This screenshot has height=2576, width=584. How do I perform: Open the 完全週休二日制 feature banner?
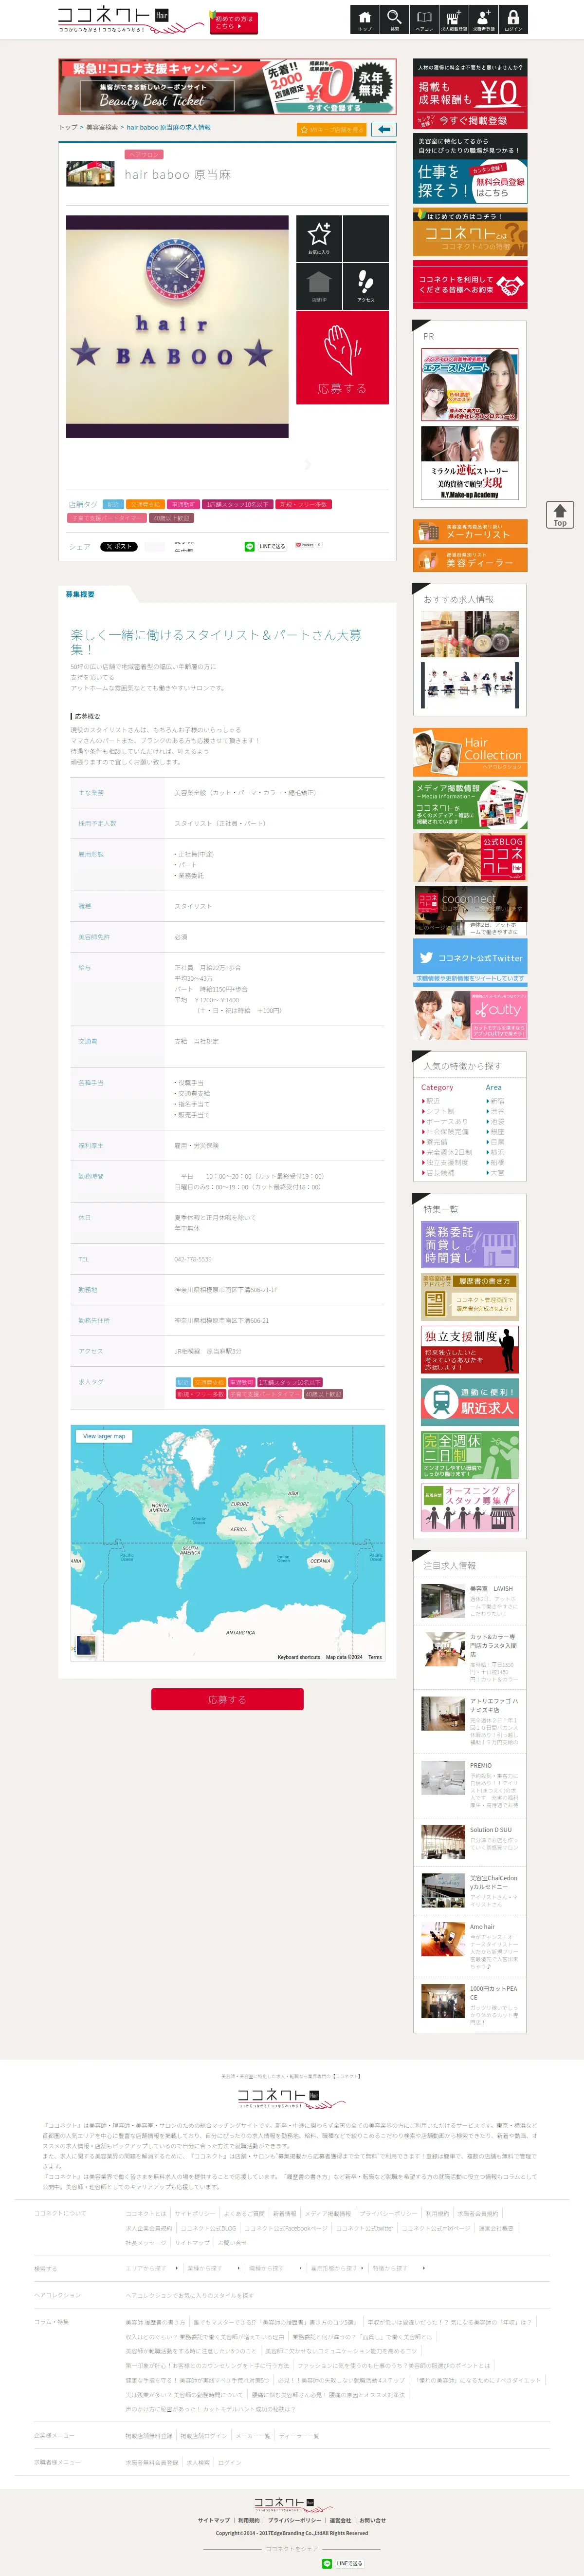(470, 1455)
